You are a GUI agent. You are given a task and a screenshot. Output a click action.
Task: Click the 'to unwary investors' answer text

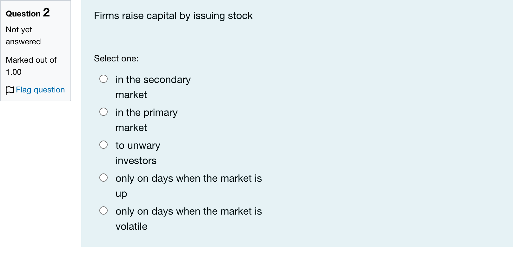point(138,153)
